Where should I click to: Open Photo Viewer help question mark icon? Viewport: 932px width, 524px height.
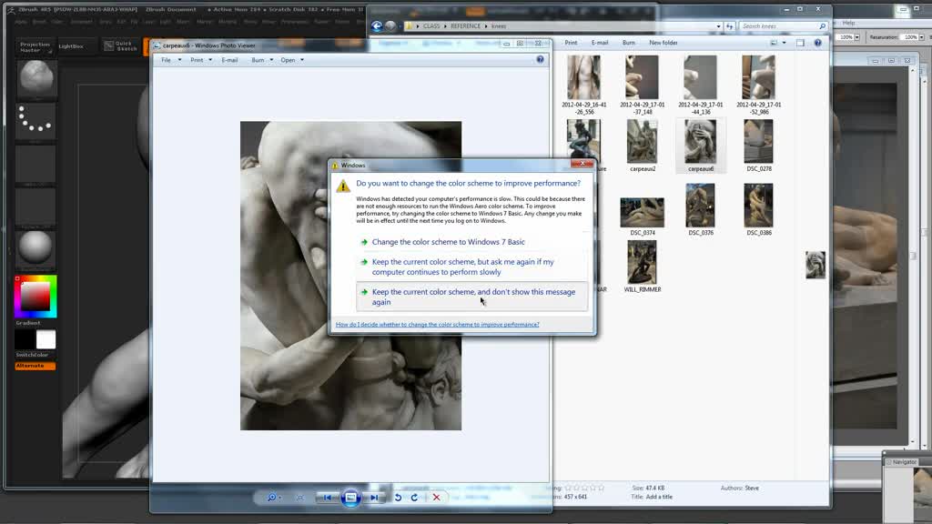(x=540, y=59)
